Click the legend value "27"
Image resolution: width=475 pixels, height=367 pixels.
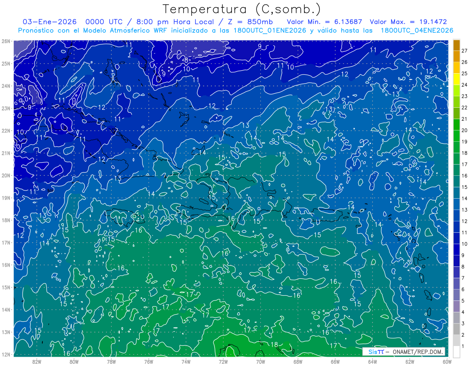[464, 51]
